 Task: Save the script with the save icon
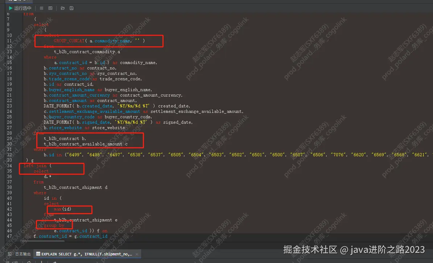[71, 8]
